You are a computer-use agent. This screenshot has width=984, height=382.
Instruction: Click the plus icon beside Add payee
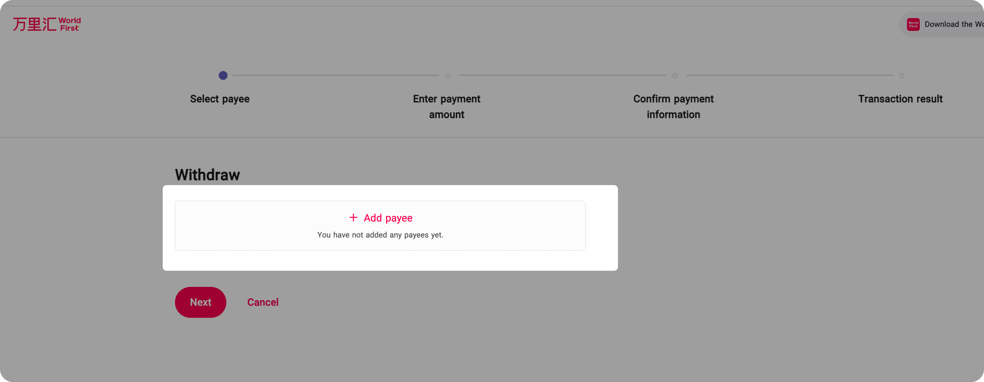(x=353, y=217)
